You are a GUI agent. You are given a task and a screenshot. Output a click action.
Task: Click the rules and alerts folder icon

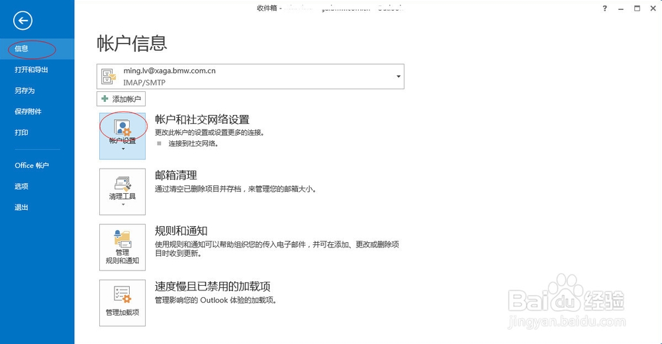pos(123,238)
